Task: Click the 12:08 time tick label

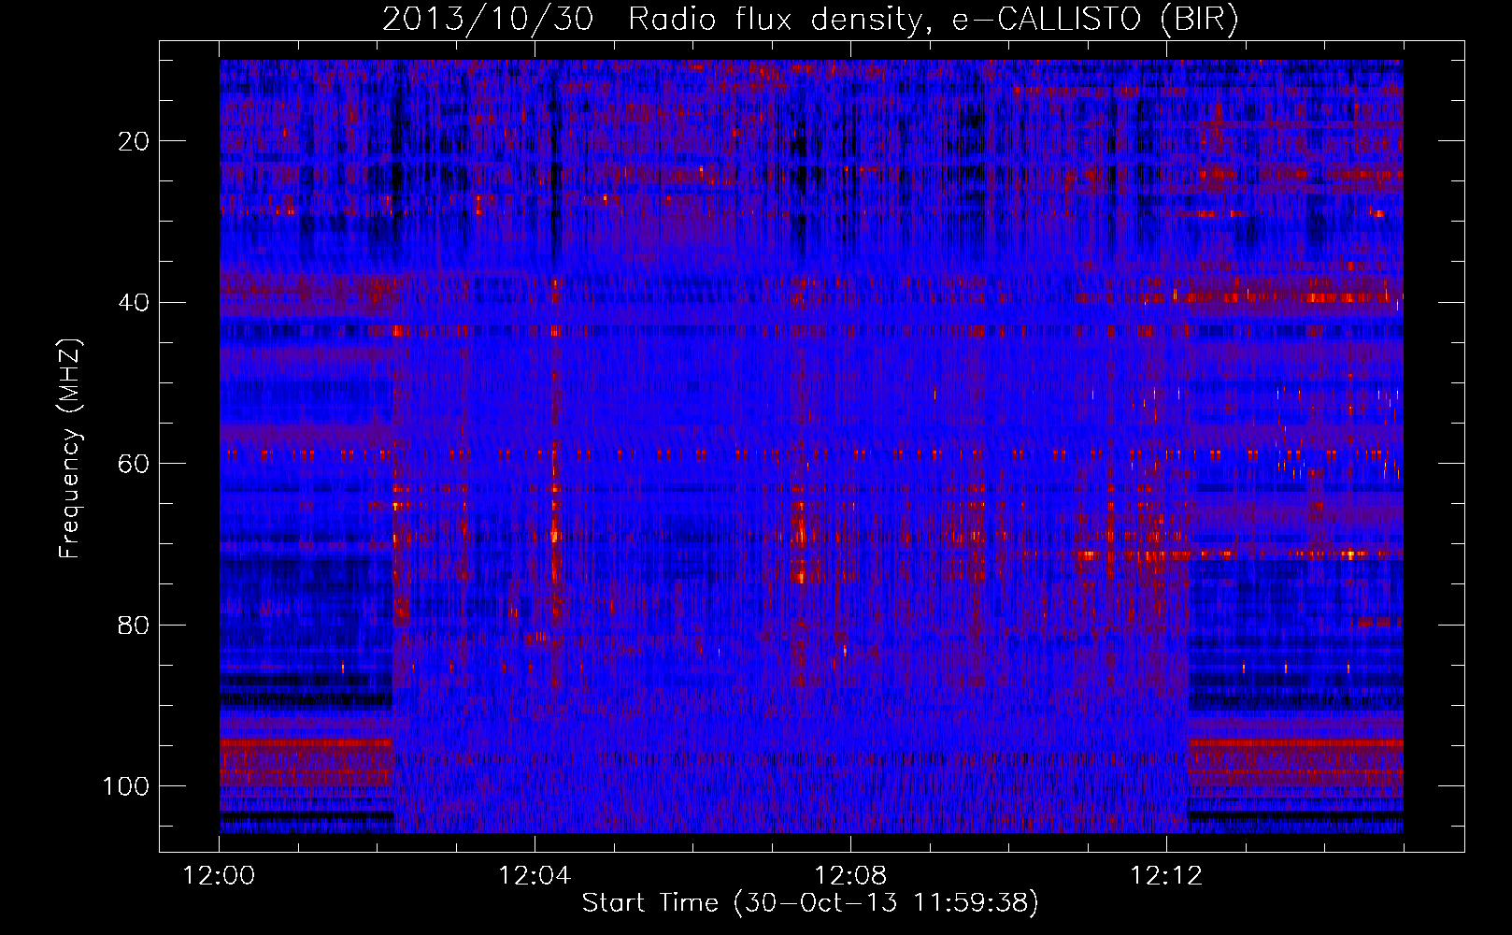Action: click(x=850, y=877)
